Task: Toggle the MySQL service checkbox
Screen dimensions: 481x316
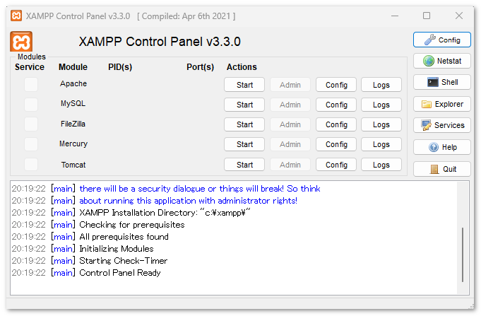Action: click(31, 105)
